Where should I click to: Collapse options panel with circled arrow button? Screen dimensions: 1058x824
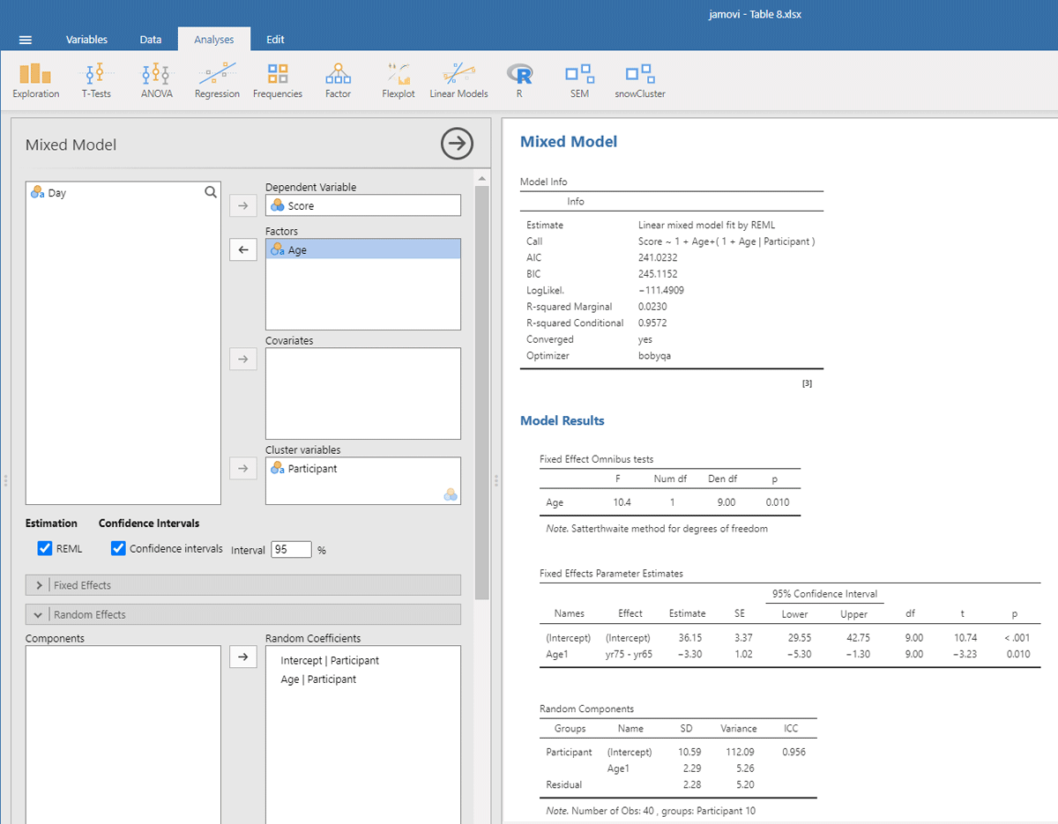457,144
